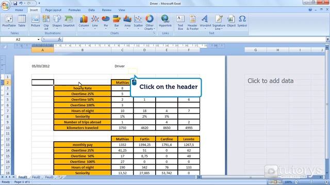
Task: Click the vertical scrollbar
Action: pos(327,104)
